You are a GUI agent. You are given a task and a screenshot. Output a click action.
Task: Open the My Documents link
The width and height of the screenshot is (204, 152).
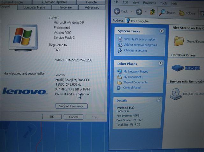[x=133, y=77]
